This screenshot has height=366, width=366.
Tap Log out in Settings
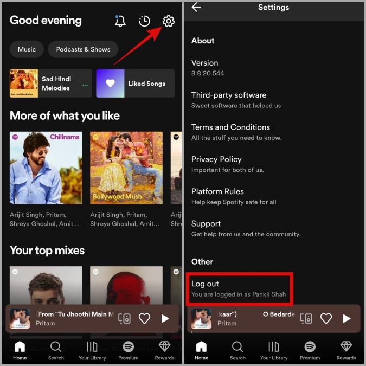(x=239, y=289)
